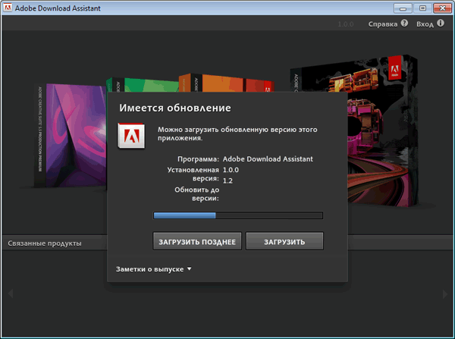Click the Вход sign-in link
This screenshot has width=455, height=339.
pos(425,24)
